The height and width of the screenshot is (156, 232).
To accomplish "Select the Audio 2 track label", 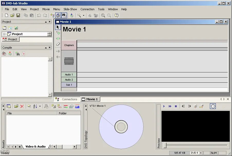I will pos(69,80).
